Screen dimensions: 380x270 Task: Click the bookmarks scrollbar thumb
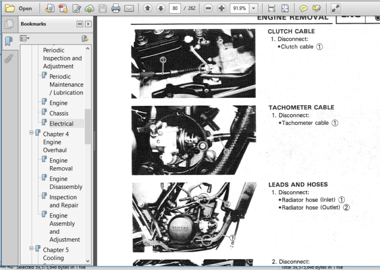[x=88, y=127]
